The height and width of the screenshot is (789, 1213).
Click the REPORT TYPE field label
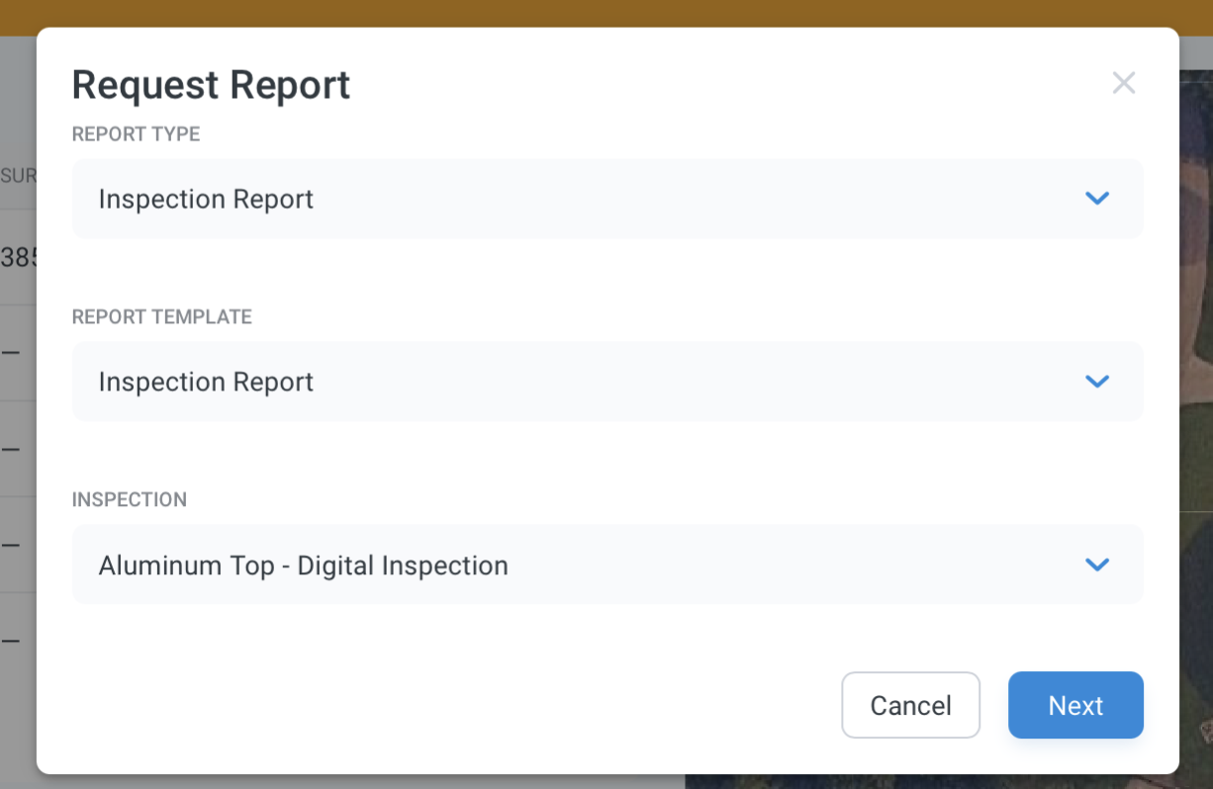(x=136, y=134)
